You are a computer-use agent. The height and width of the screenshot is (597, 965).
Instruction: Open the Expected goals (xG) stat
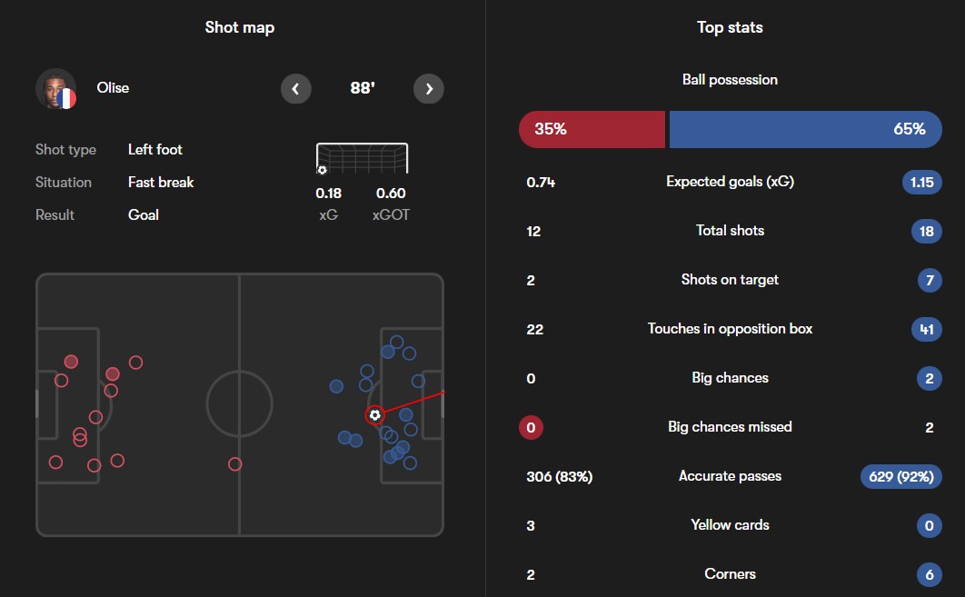pos(730,182)
